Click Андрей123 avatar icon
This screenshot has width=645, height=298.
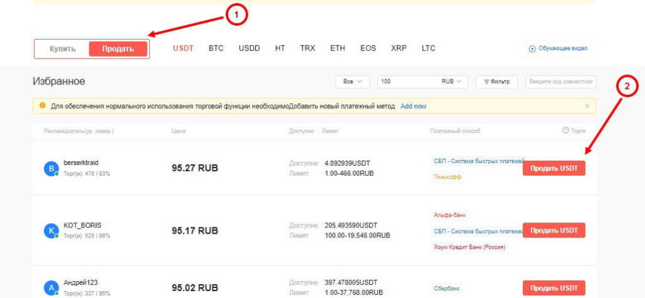tap(50, 288)
